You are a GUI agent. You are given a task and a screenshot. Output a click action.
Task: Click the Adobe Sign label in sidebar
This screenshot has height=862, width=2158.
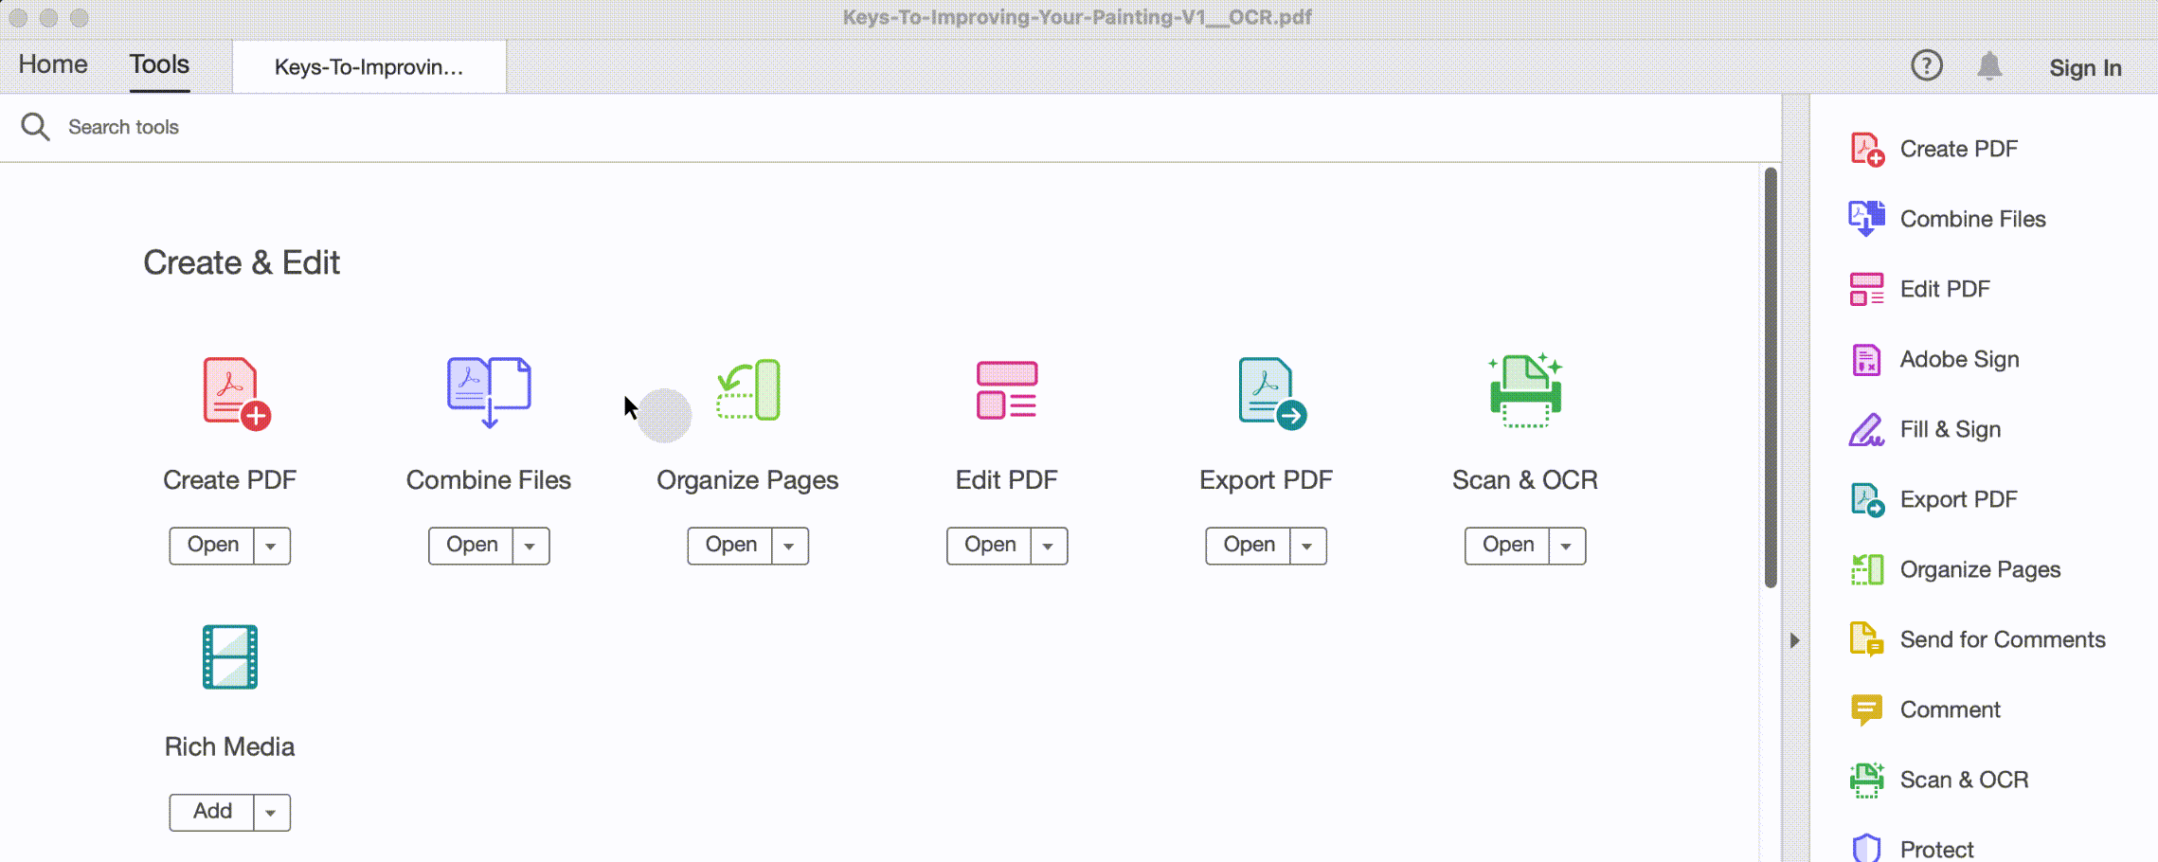click(x=1960, y=359)
